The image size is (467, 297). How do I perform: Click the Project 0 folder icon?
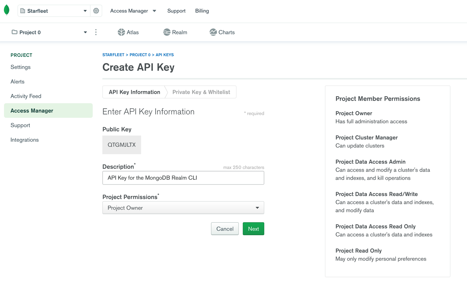point(15,32)
